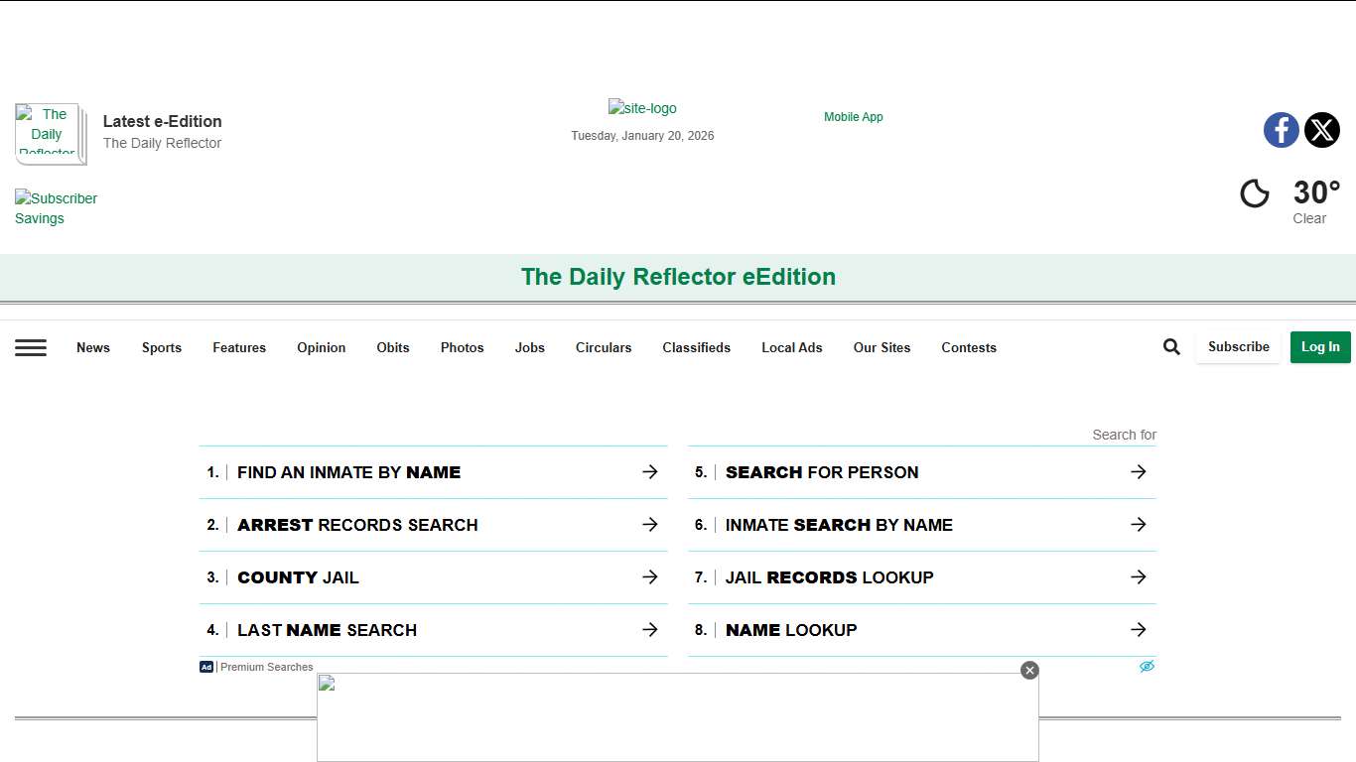Image resolution: width=1356 pixels, height=762 pixels.
Task: Open the X social media icon
Action: click(1321, 130)
